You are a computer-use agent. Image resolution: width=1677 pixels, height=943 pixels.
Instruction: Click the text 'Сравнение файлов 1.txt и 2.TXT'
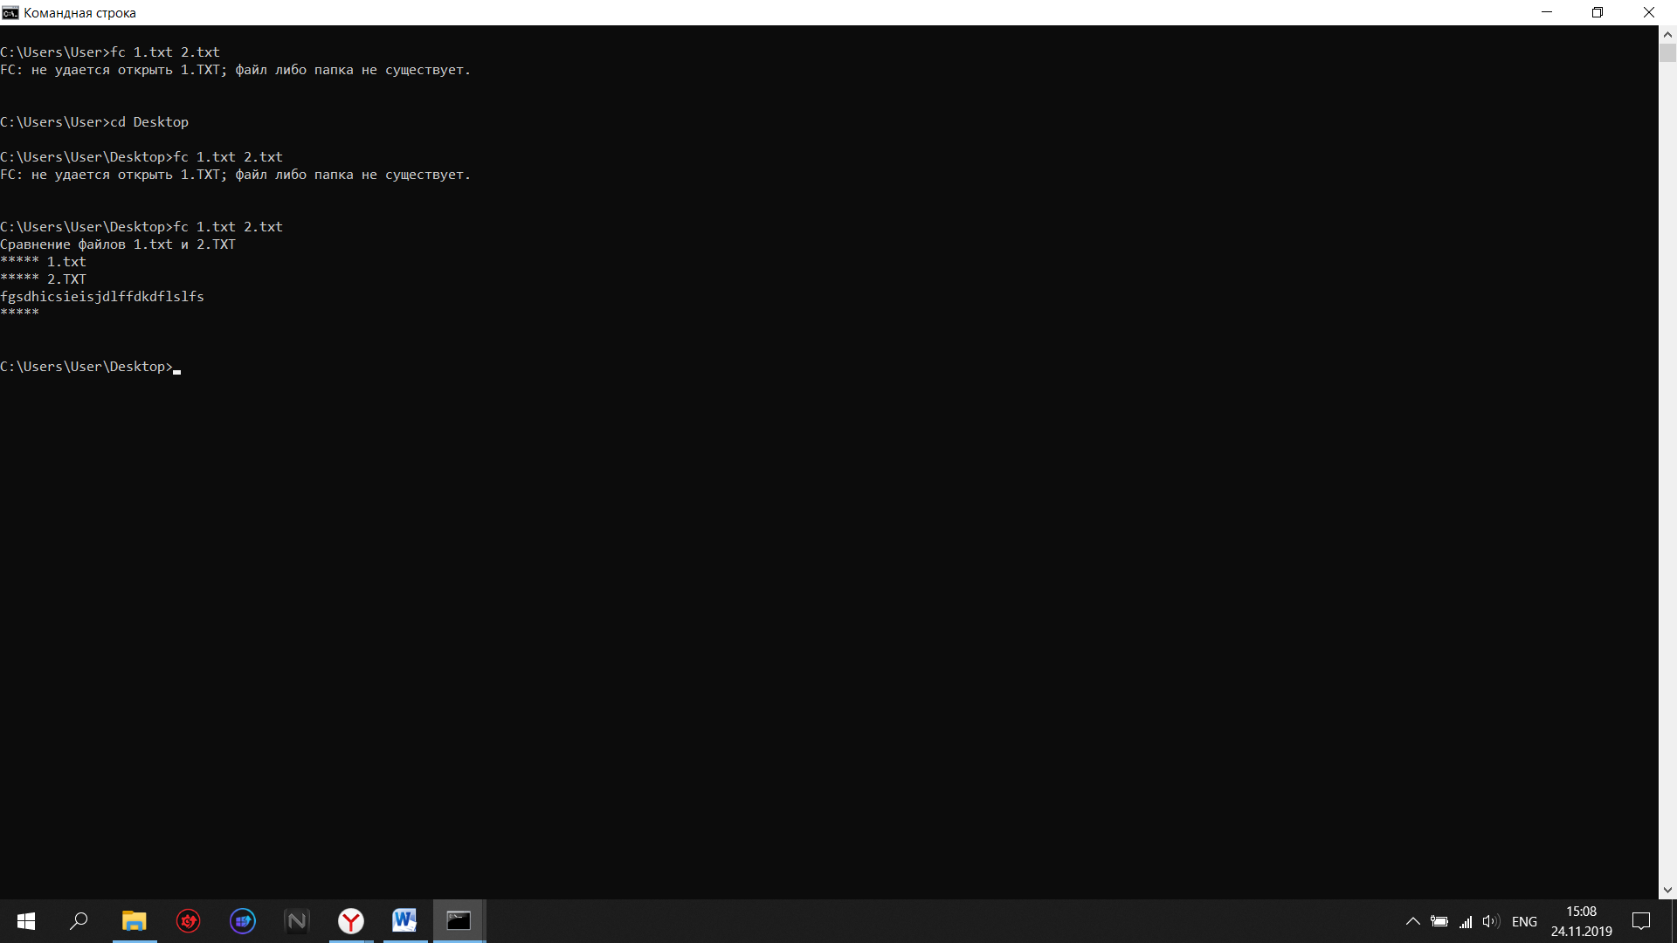pos(118,244)
